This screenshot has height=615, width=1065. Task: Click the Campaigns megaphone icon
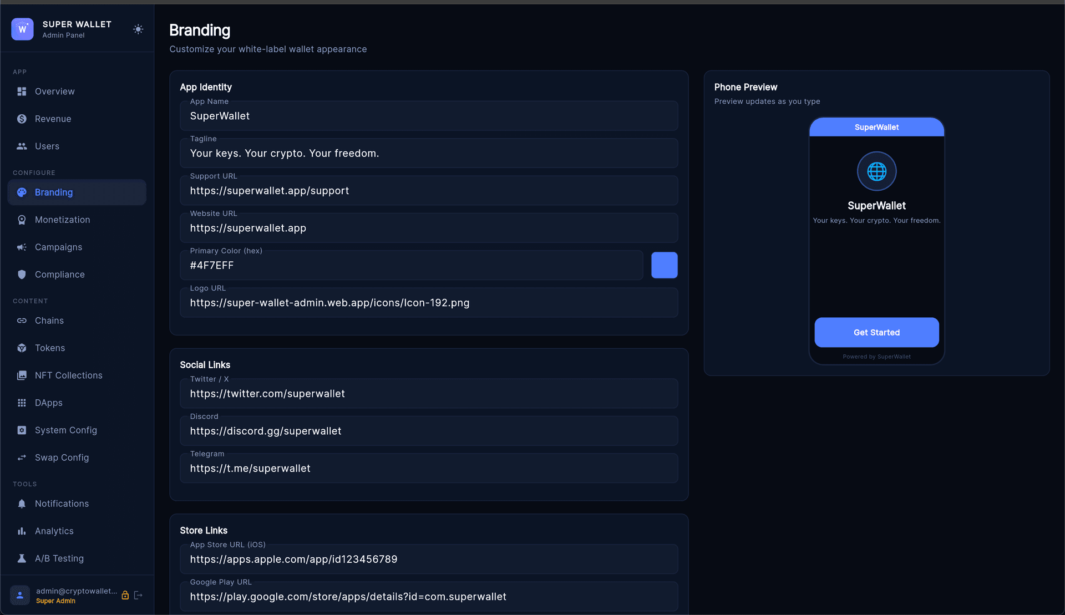pyautogui.click(x=22, y=247)
